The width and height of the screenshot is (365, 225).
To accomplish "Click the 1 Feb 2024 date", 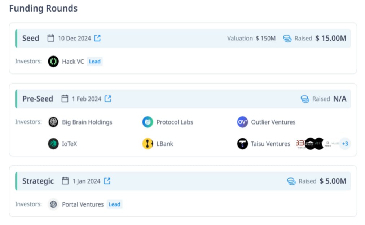I will (86, 99).
